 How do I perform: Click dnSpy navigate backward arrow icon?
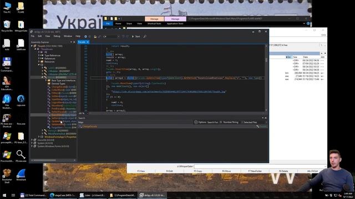[85, 36]
